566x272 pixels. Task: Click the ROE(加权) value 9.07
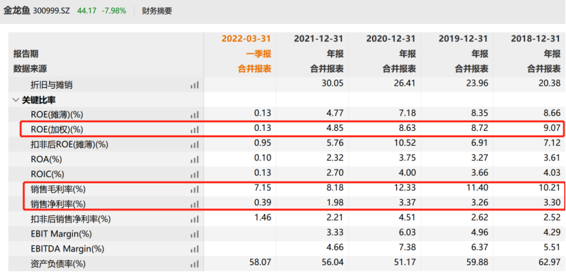(552, 128)
